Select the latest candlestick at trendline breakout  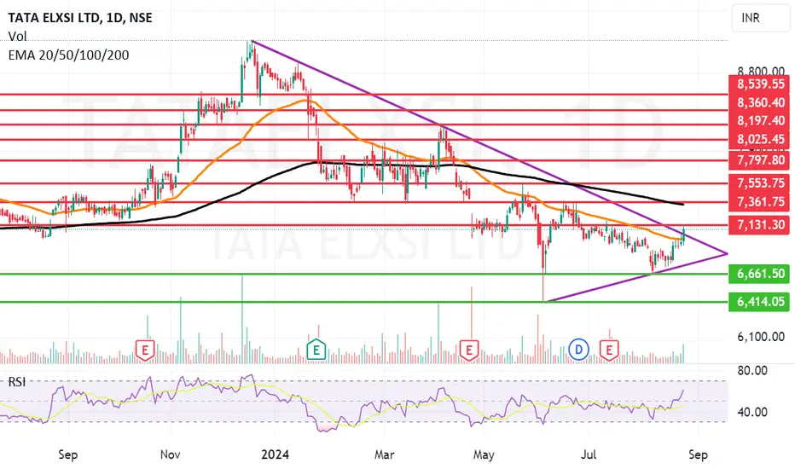684,235
